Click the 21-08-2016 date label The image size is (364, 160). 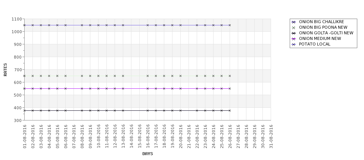pyautogui.click(x=189, y=137)
